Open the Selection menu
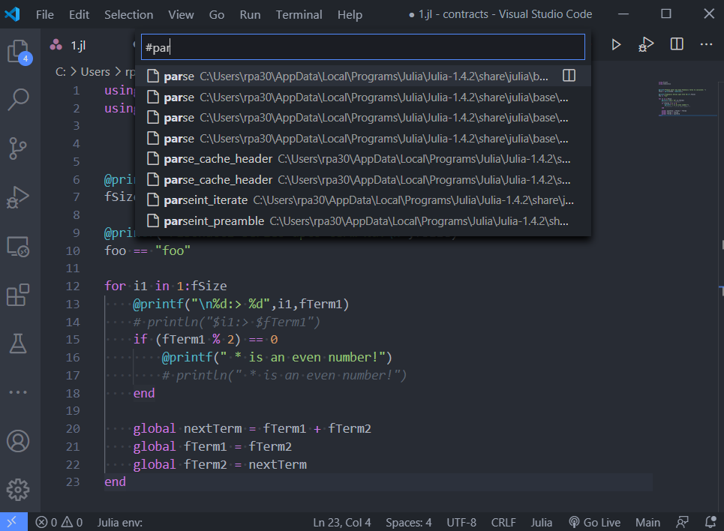Image resolution: width=724 pixels, height=531 pixels. coord(128,14)
